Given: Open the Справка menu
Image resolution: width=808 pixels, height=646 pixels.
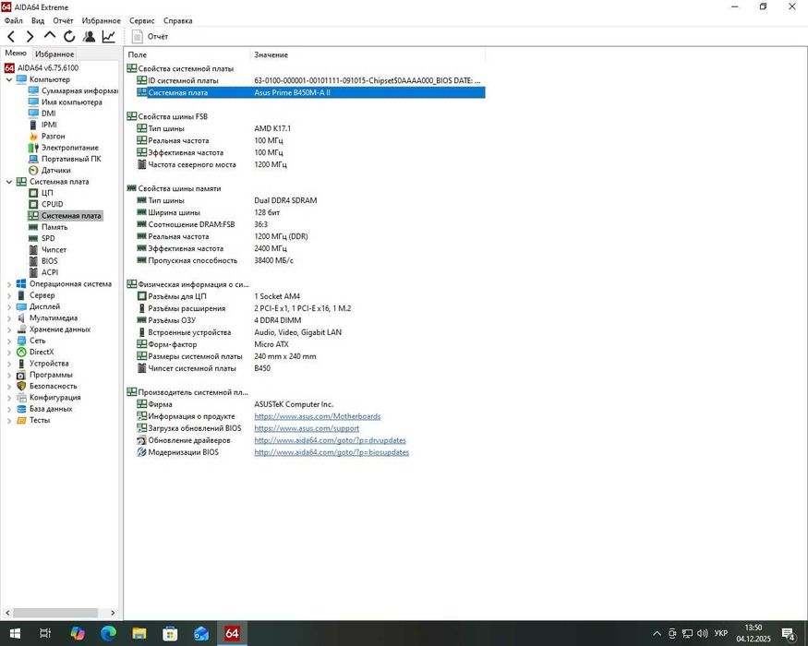Looking at the screenshot, I should click(x=178, y=20).
